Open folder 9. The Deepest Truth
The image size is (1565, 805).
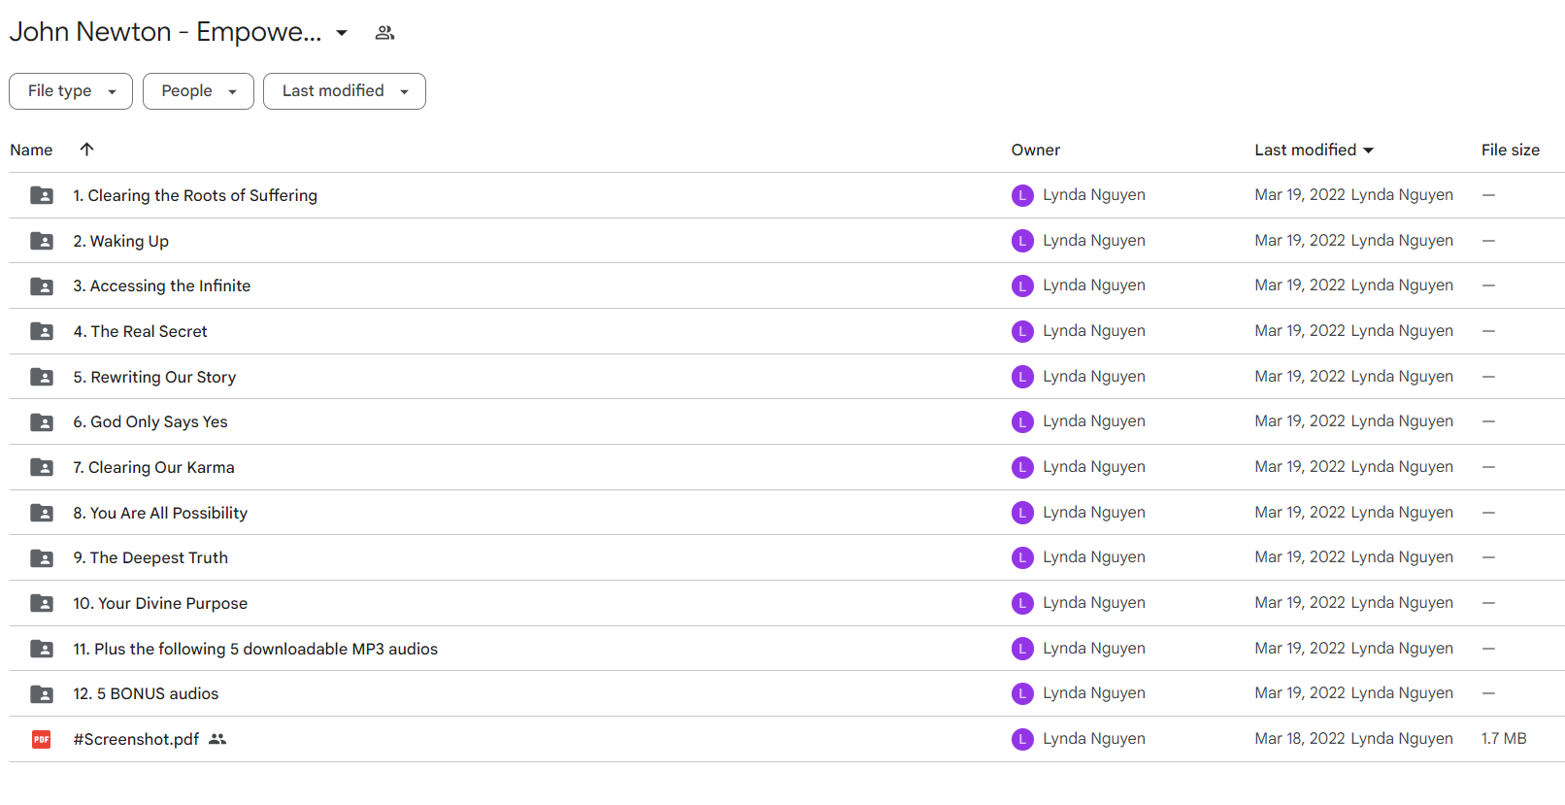[x=150, y=557]
